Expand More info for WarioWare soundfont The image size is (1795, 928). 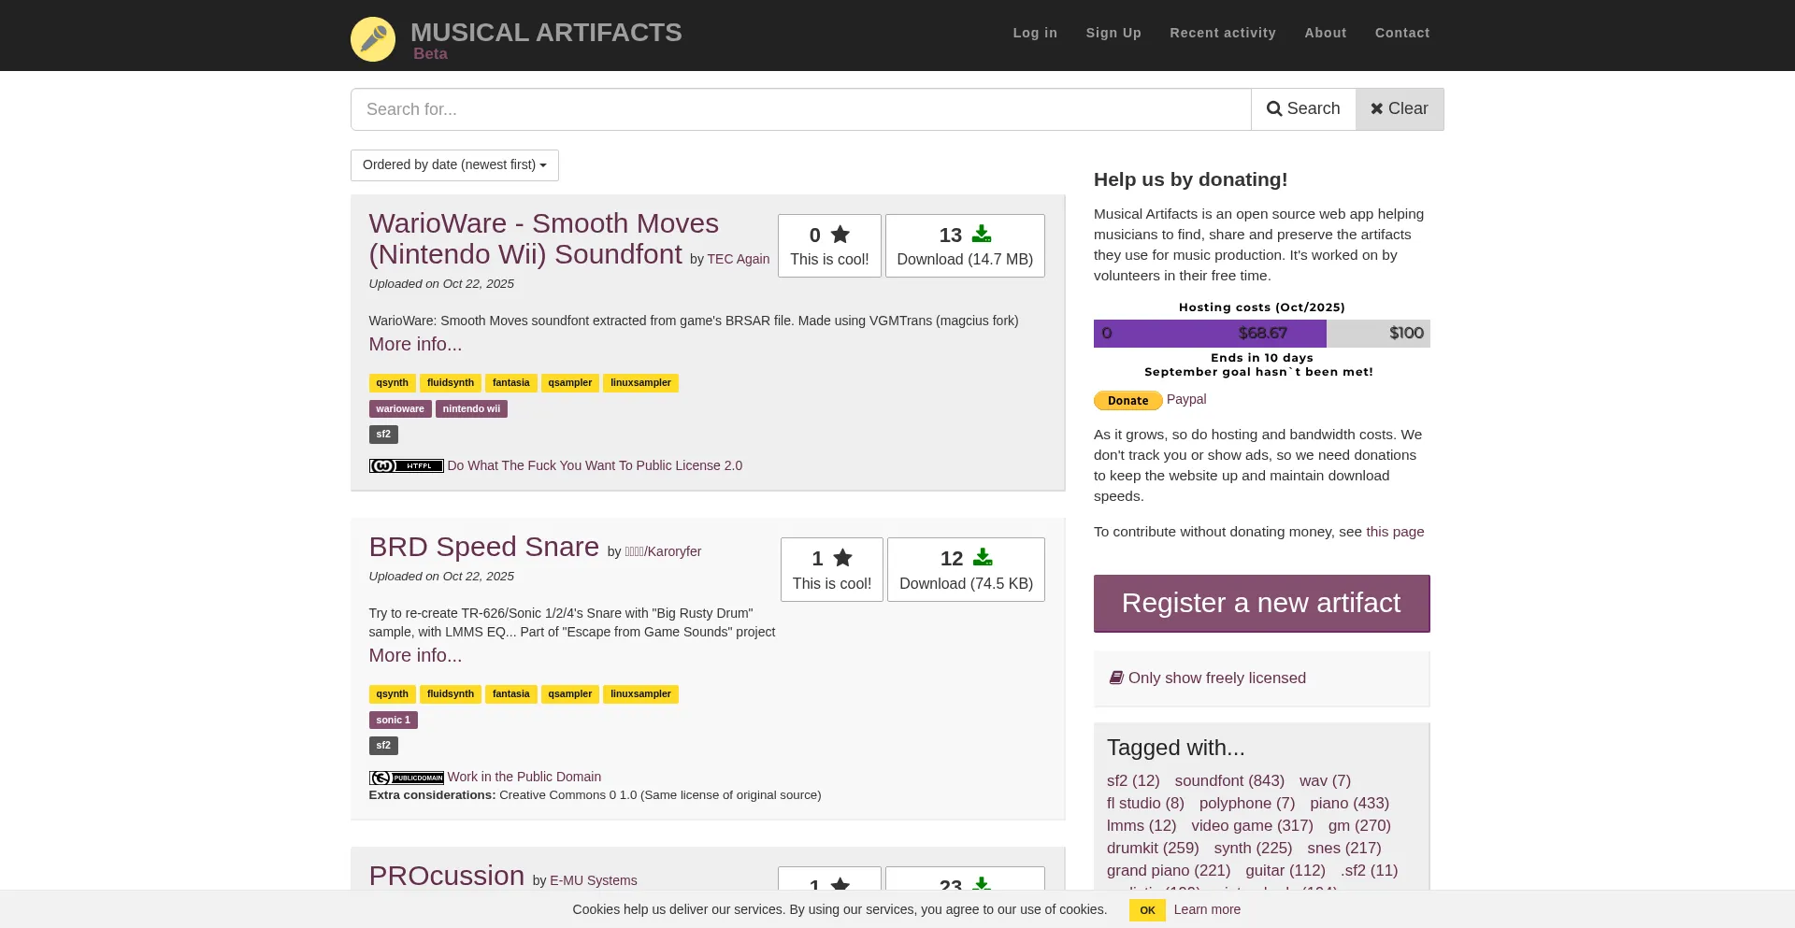[415, 344]
